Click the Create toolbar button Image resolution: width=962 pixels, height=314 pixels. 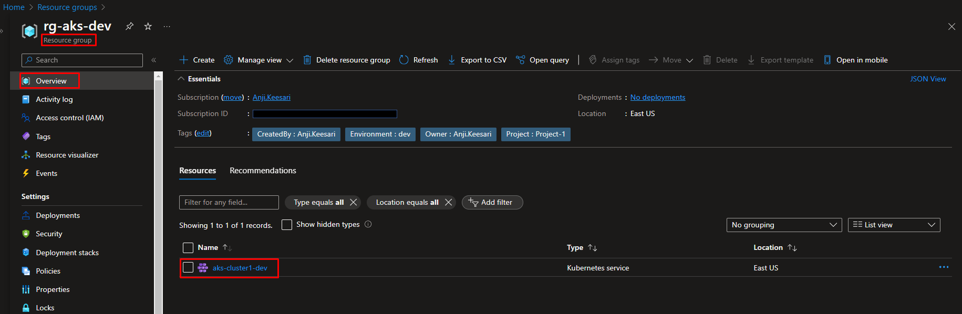197,60
